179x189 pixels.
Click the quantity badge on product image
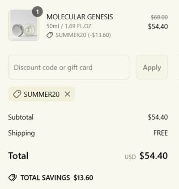(x=38, y=12)
